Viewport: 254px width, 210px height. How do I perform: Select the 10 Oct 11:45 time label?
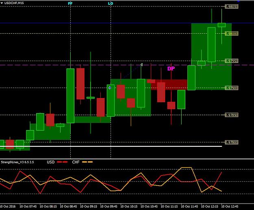(189, 206)
